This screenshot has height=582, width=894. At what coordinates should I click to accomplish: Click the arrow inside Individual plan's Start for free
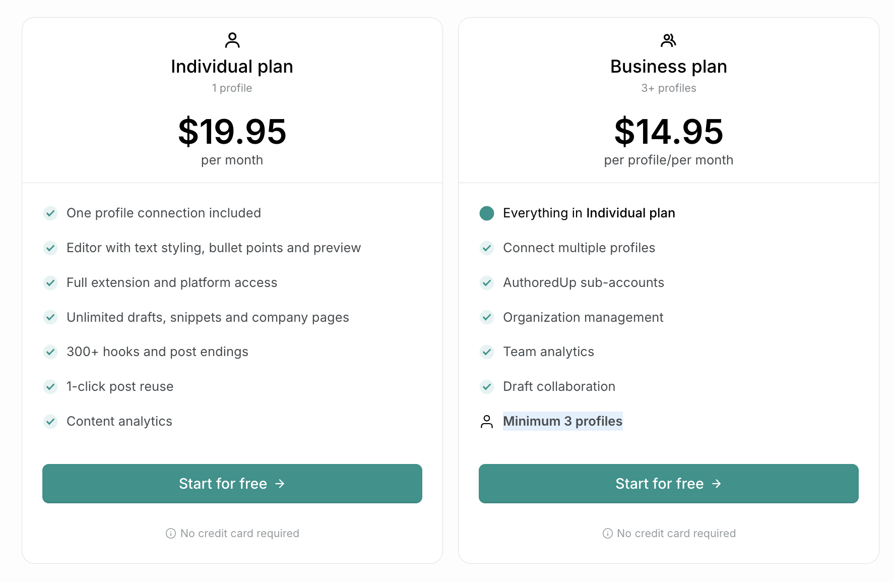(x=280, y=483)
